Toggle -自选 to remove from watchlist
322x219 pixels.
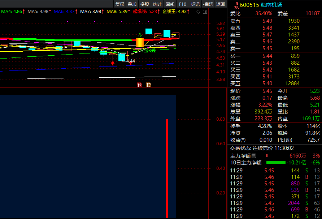click(208, 4)
